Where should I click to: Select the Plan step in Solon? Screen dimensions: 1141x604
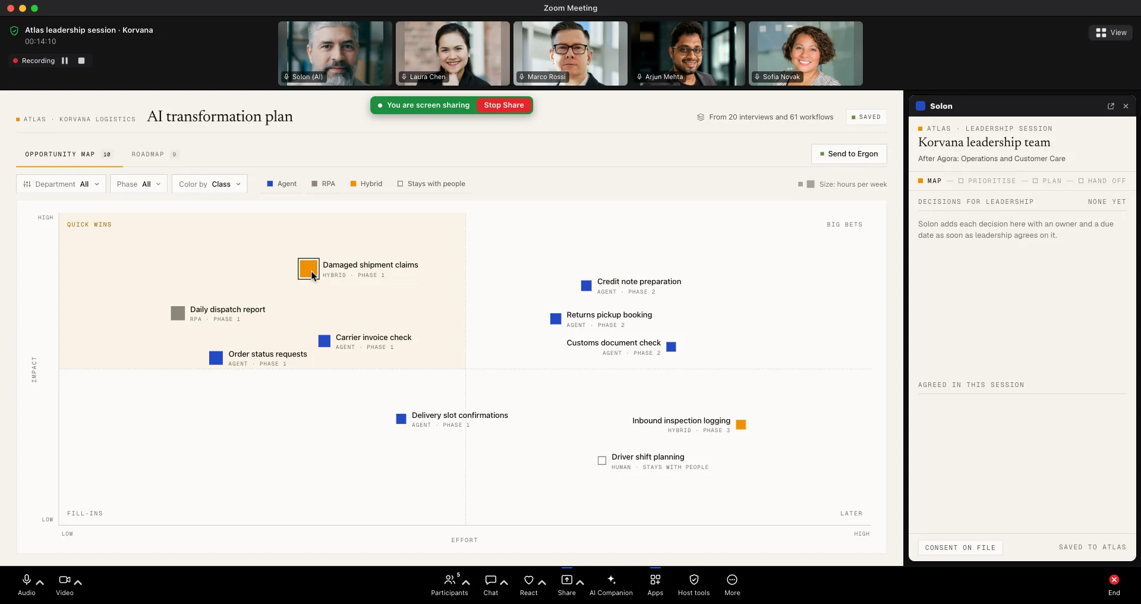1047,181
